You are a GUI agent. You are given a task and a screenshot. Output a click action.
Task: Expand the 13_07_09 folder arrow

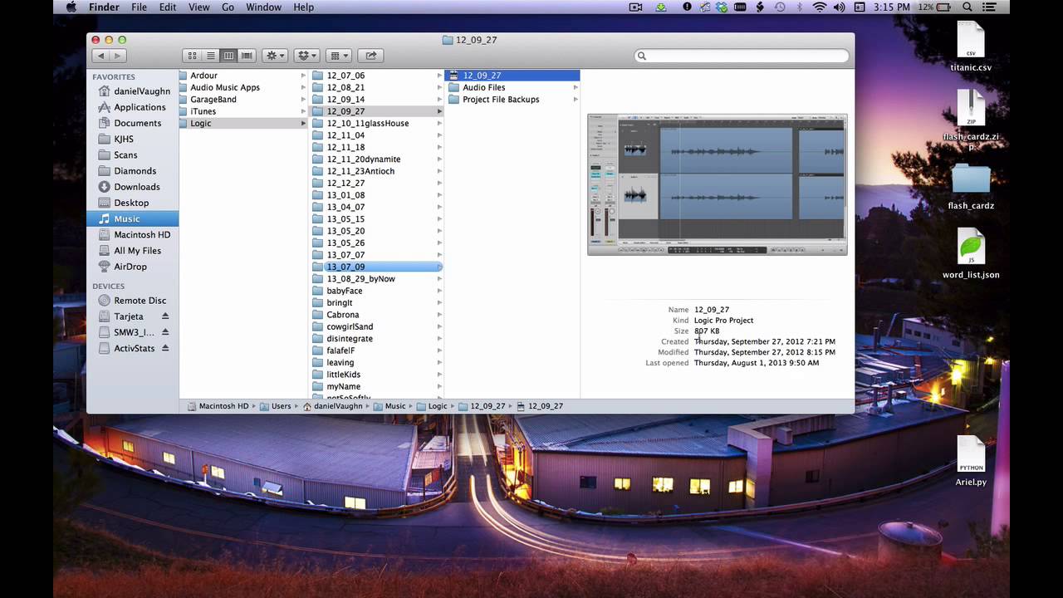coord(440,267)
